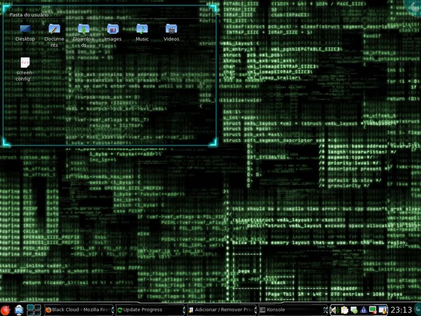Open the clipboard tray icon

pos(345,310)
